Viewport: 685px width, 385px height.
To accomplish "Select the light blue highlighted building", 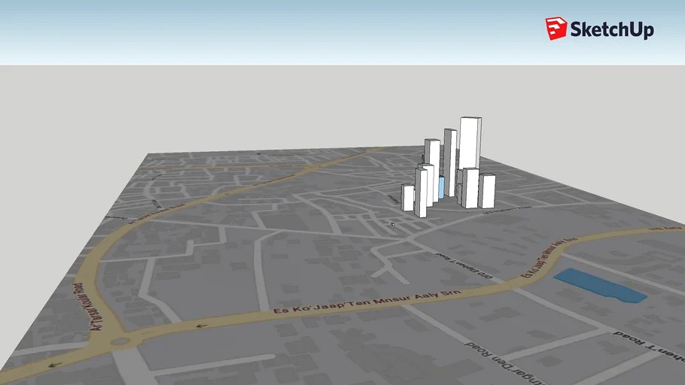I will pos(441,188).
